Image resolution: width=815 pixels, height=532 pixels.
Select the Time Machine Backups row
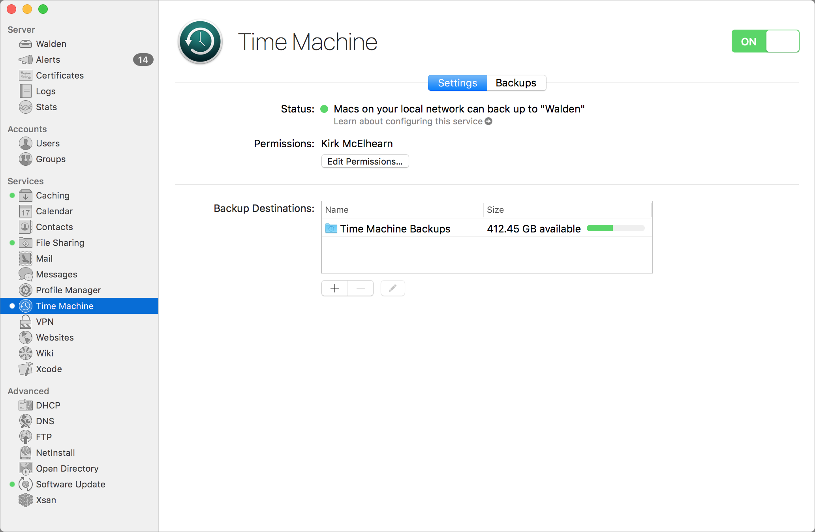click(x=486, y=229)
